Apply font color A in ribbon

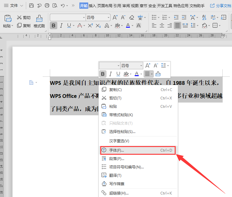click(x=128, y=25)
